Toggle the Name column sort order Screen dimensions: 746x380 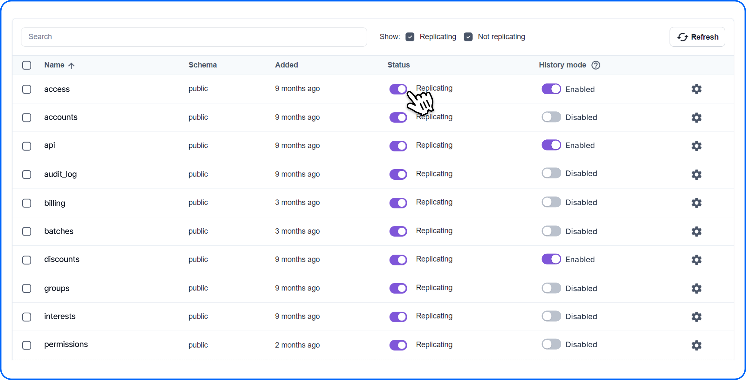pos(59,65)
